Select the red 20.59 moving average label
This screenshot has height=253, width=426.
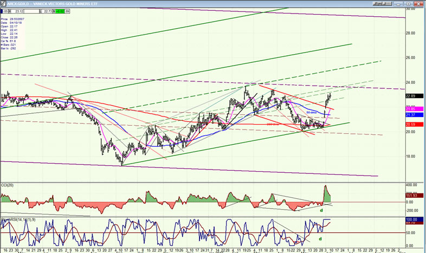(x=410, y=125)
